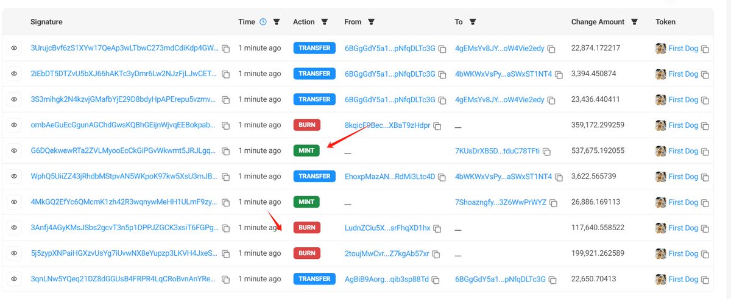Copy the 7KUsDrXB5D To address
Screen dimensions: 731x299
pyautogui.click(x=546, y=152)
